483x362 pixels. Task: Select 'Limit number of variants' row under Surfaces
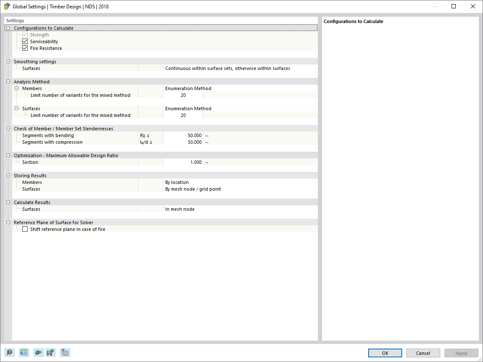tap(80, 115)
